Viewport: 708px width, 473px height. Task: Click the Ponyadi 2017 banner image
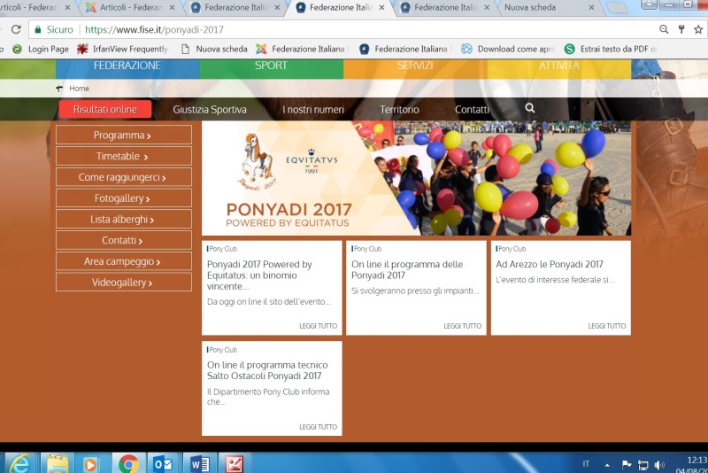[416, 178]
